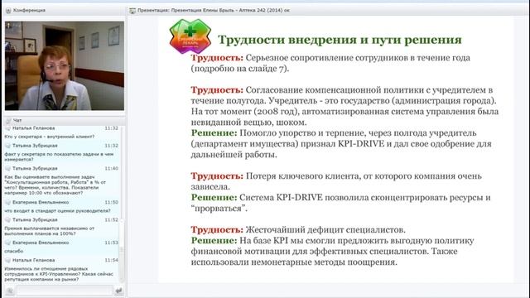Open the chat options icon left of input
The height and width of the screenshot is (298, 530).
click(10, 291)
